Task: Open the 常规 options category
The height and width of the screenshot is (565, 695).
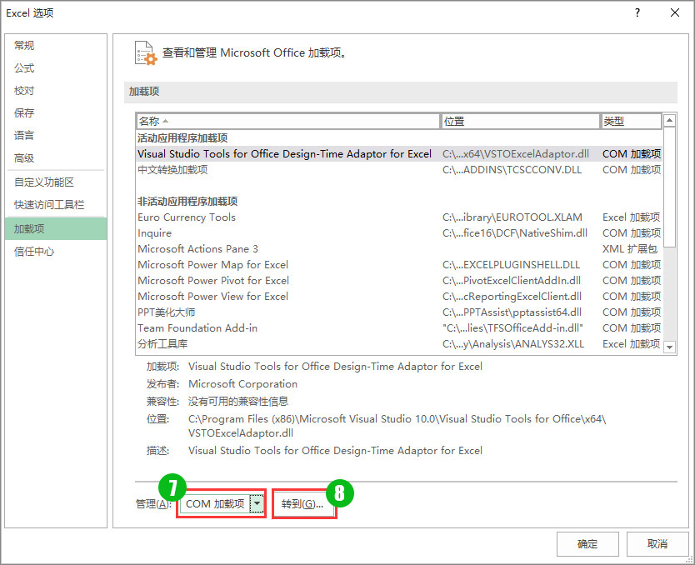Action: tap(56, 45)
